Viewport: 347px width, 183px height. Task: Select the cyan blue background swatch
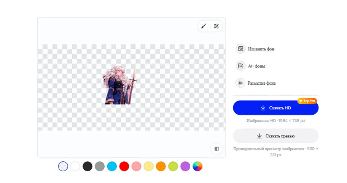pyautogui.click(x=112, y=166)
